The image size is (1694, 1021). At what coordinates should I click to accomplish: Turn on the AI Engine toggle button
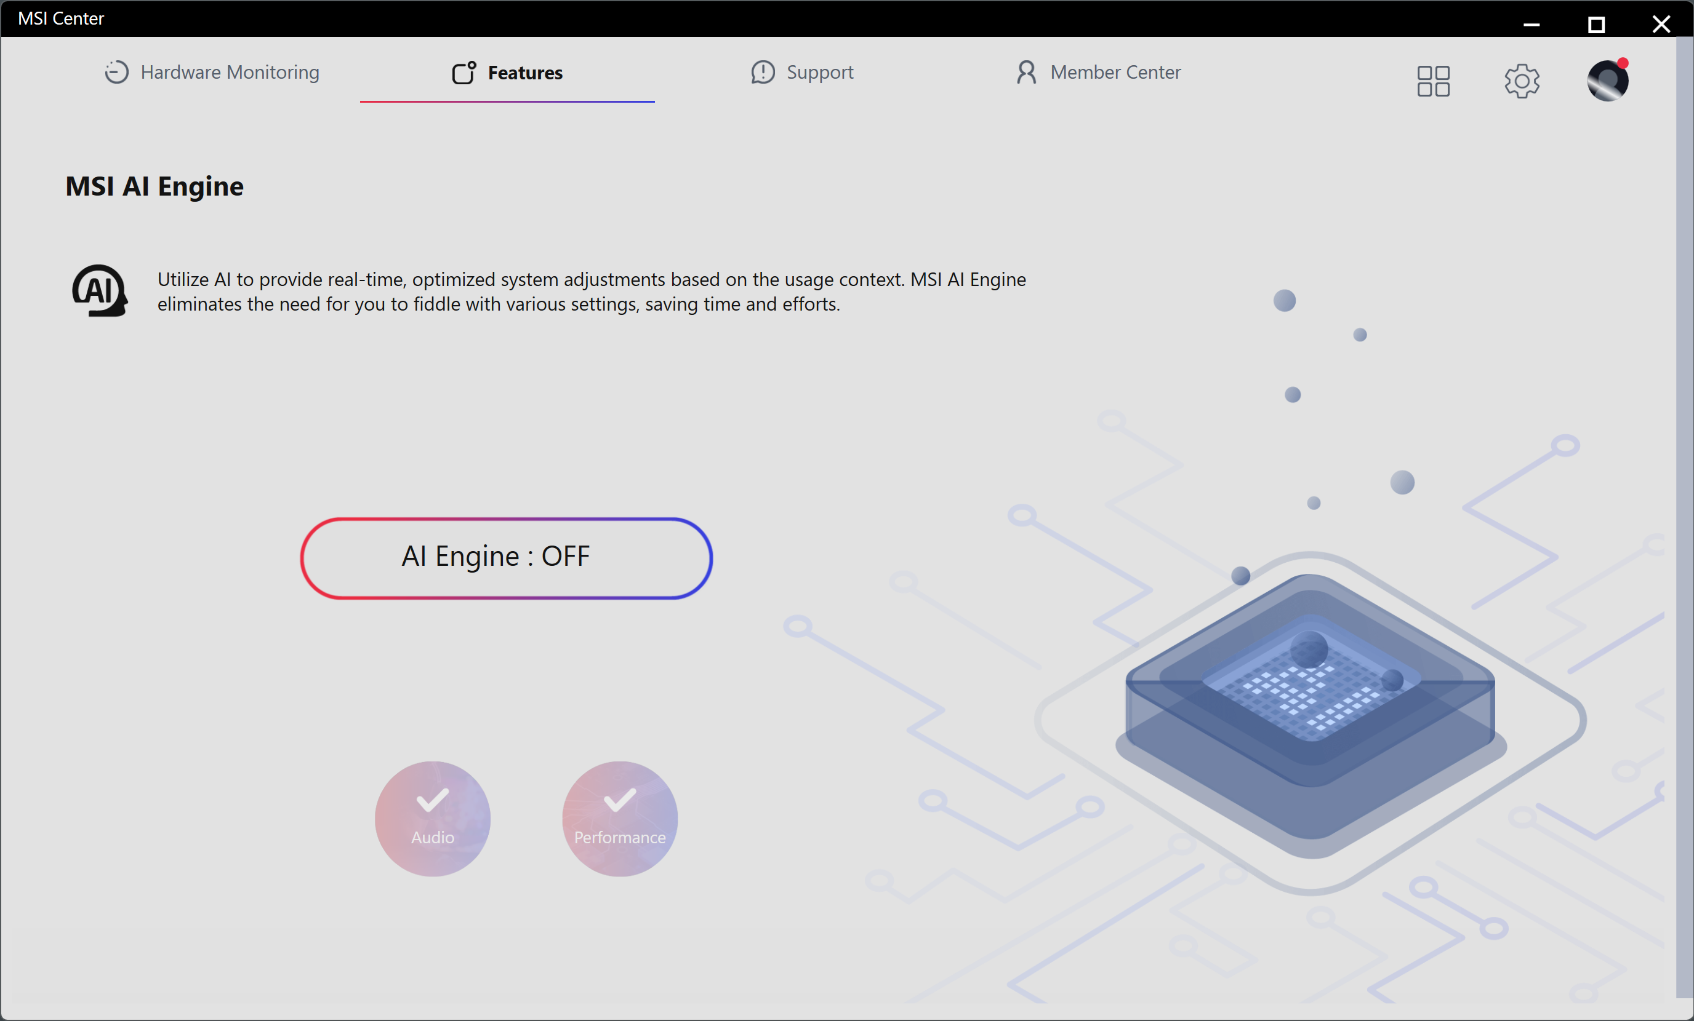coord(506,558)
